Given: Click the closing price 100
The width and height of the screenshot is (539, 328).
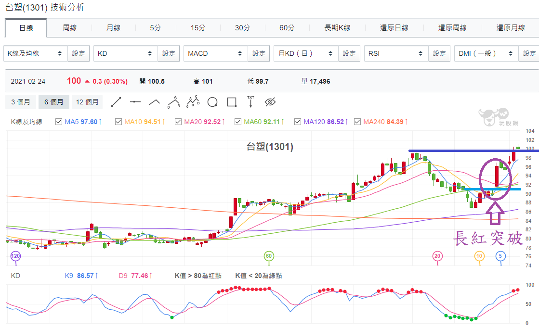Looking at the screenshot, I should [74, 81].
